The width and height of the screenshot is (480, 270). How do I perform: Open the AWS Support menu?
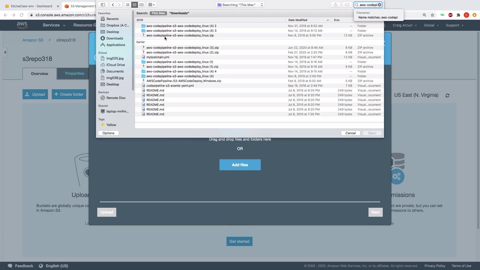click(454, 25)
